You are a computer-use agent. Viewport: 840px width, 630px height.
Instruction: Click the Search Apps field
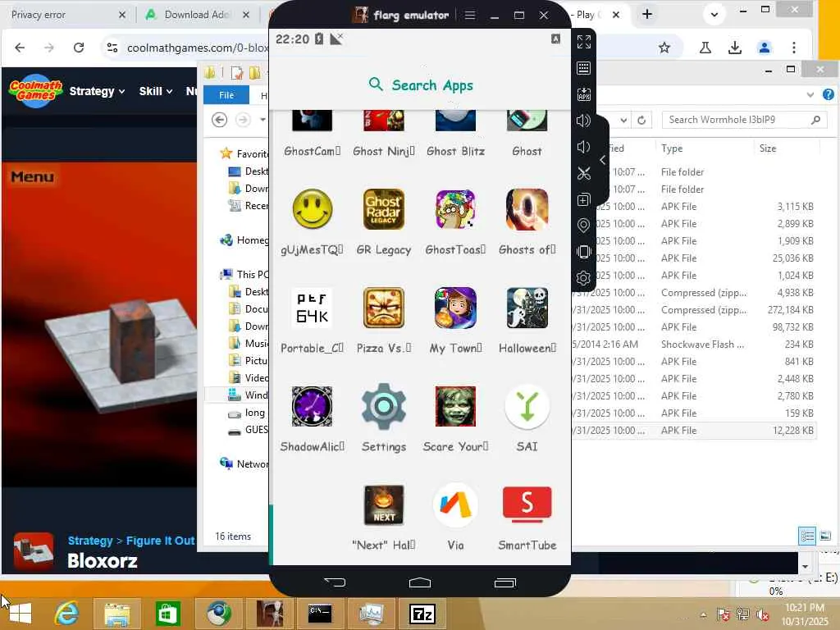[x=421, y=84]
